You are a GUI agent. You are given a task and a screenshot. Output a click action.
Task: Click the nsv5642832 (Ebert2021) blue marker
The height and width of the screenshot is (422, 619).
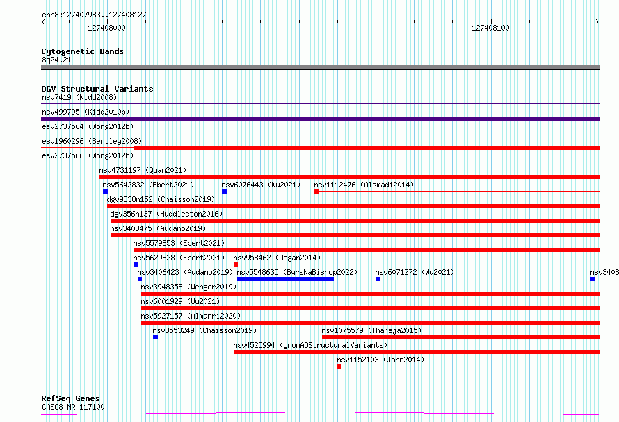point(106,192)
